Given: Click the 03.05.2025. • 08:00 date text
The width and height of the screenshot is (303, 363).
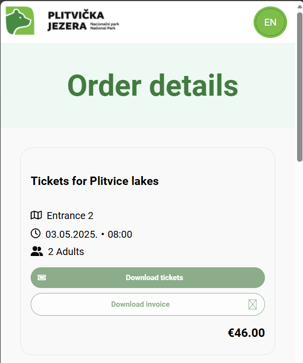Looking at the screenshot, I should [x=88, y=234].
